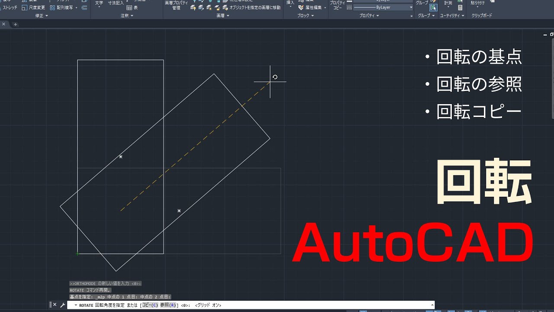Open 画層プロパティ管理 layer manager
554x312 pixels.
pos(176,5)
